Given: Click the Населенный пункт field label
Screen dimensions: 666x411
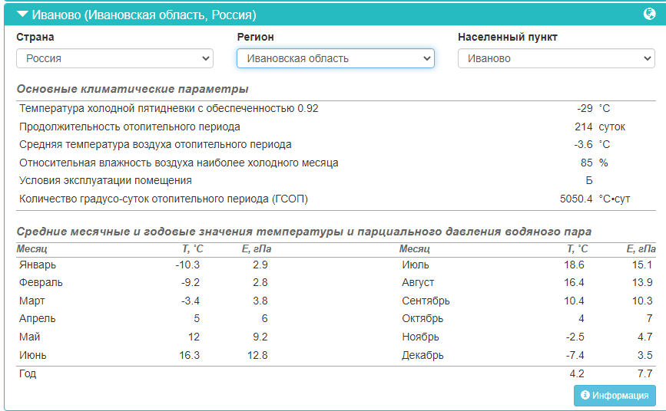Looking at the screenshot, I should pos(508,37).
